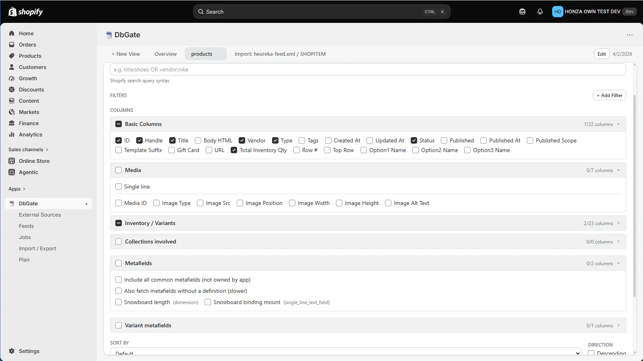
Task: Expand the Apps menu
Action: 17,189
